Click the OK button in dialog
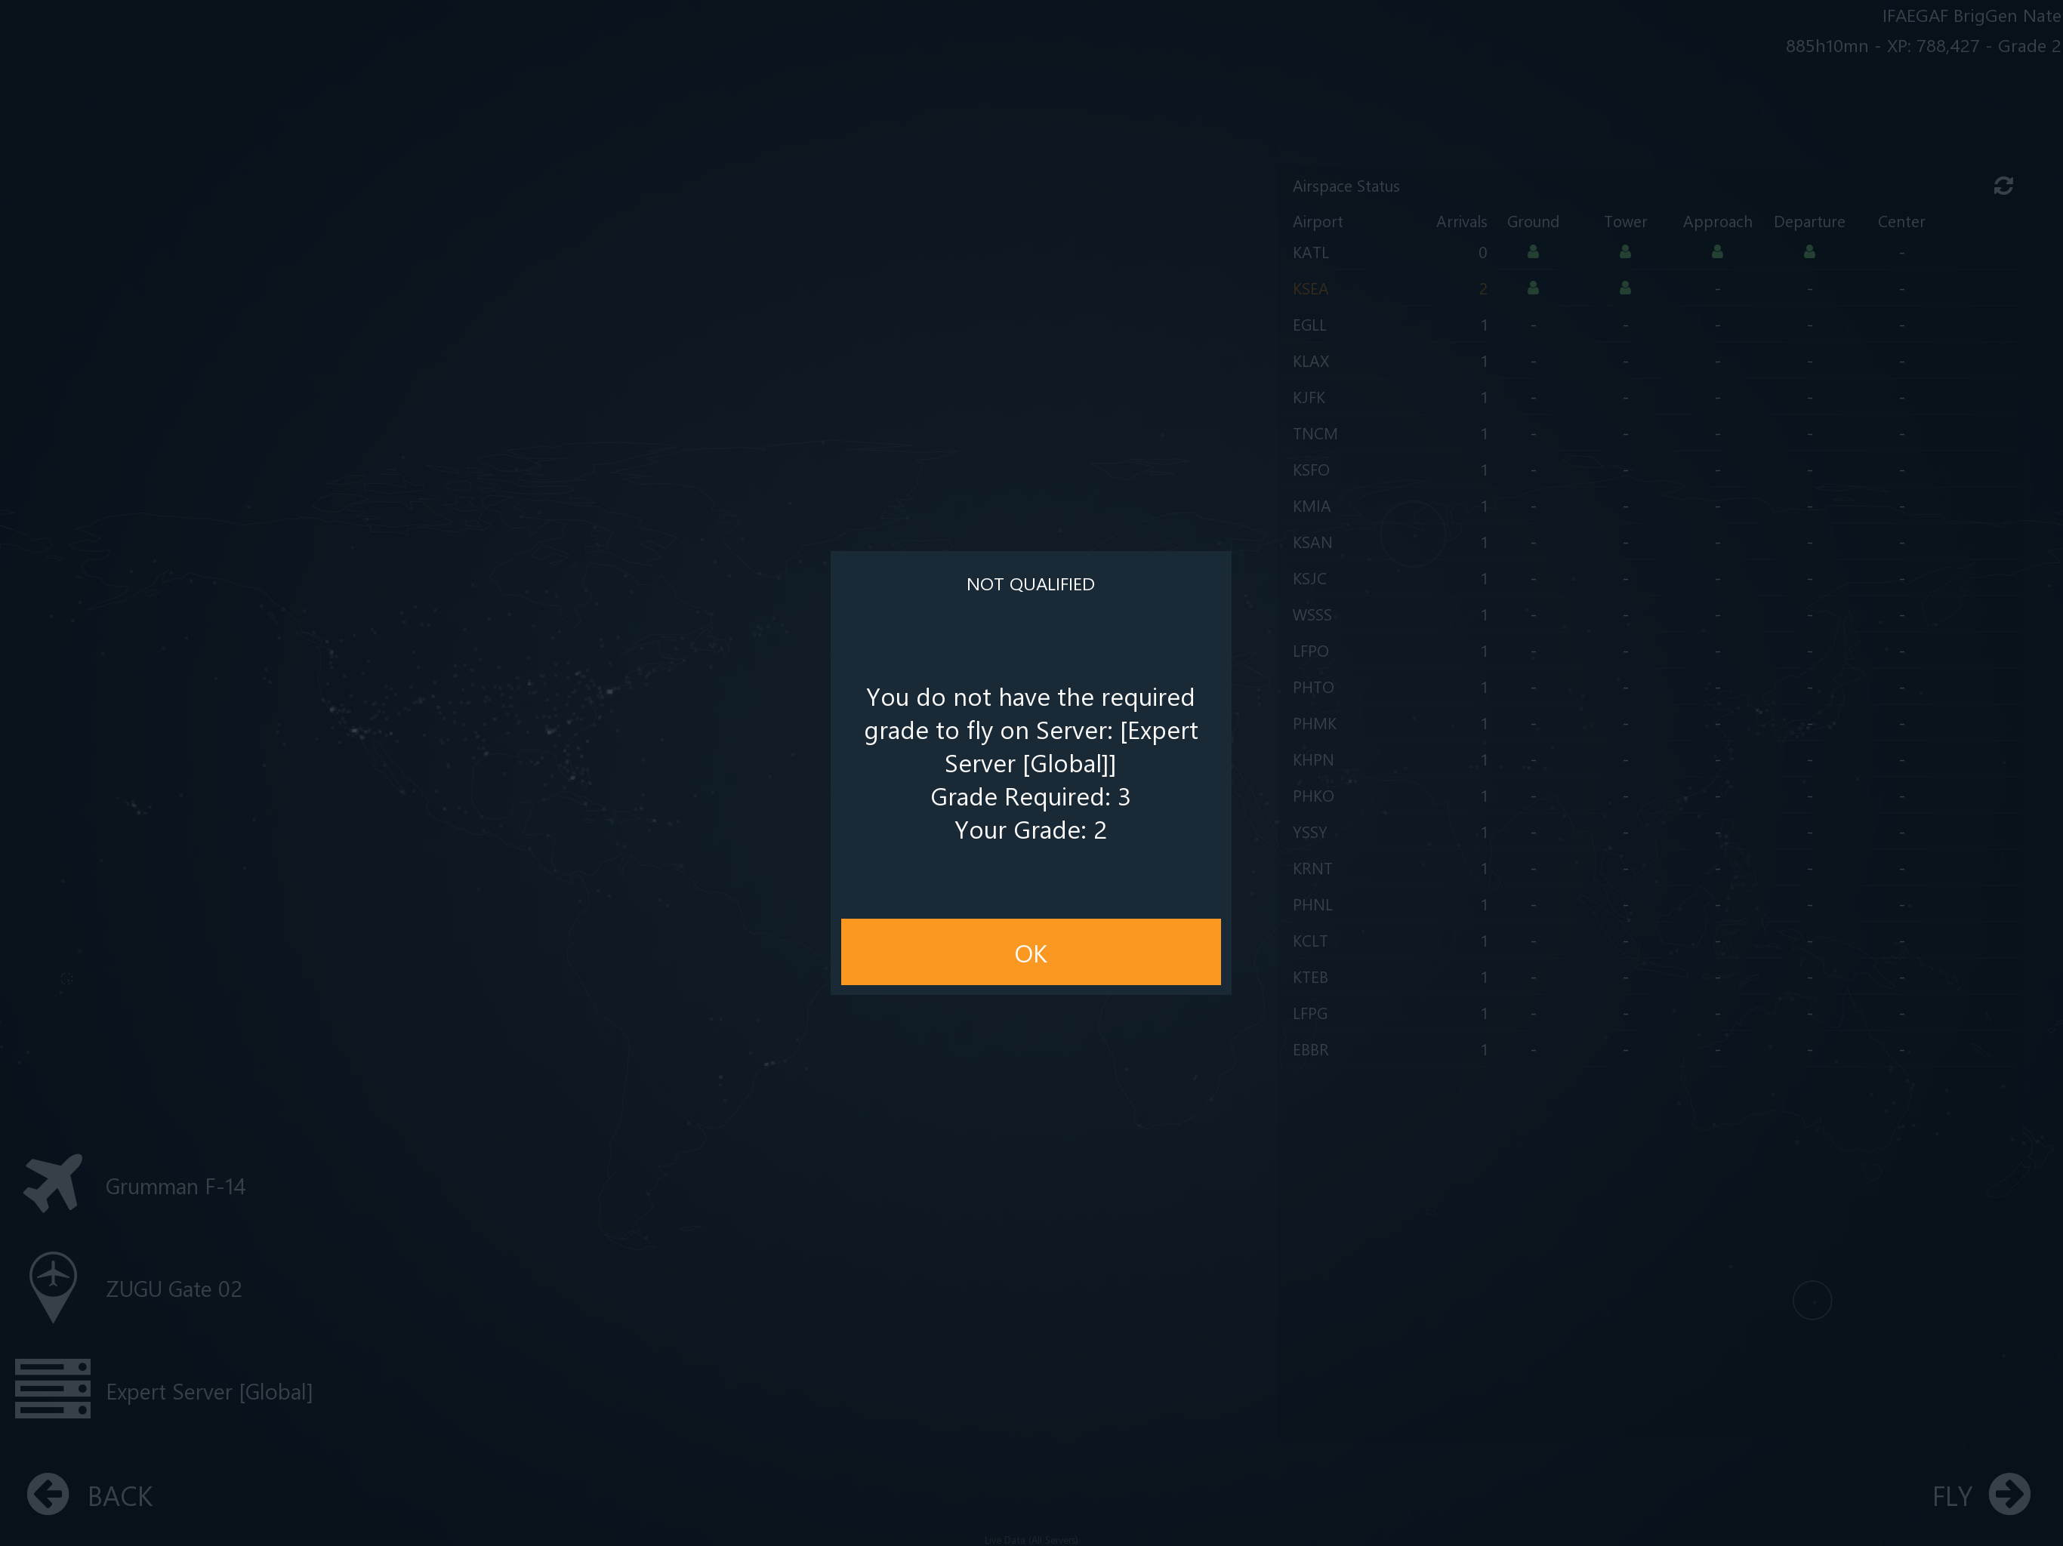The image size is (2063, 1546). [1030, 952]
